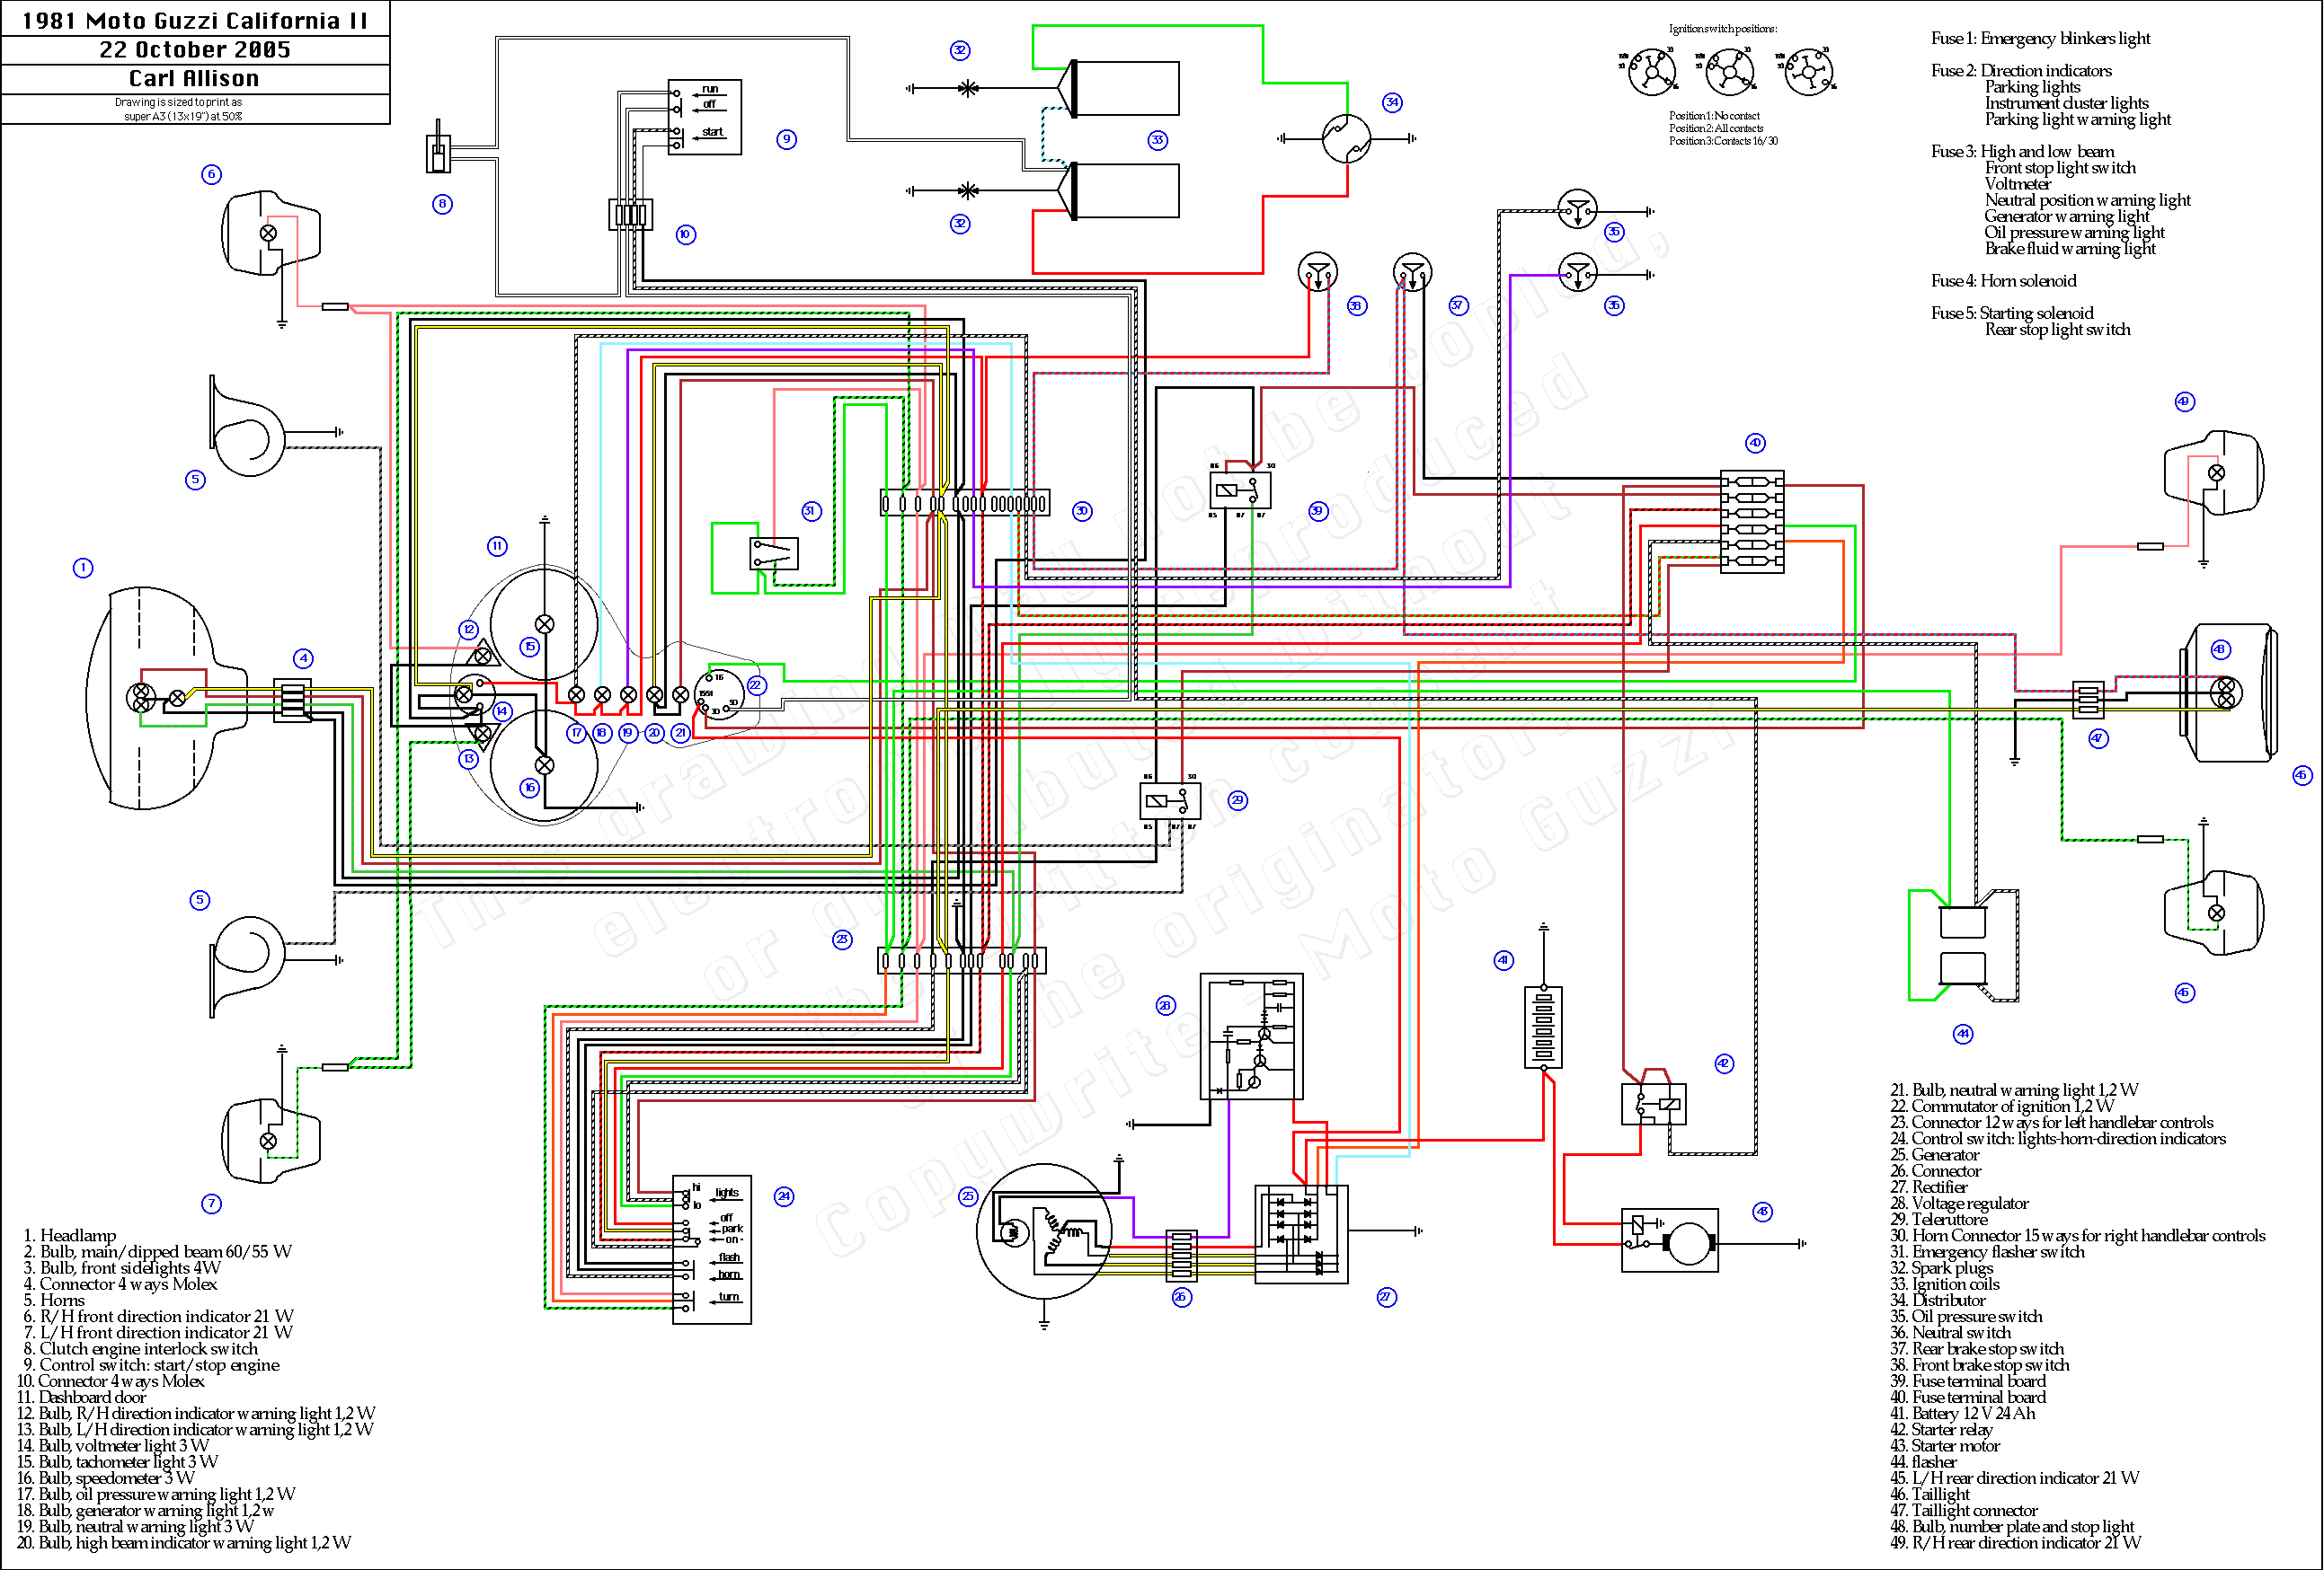The width and height of the screenshot is (2324, 1570).
Task: Click the L/H rear direction indicator symbol (45)
Action: (2214, 913)
